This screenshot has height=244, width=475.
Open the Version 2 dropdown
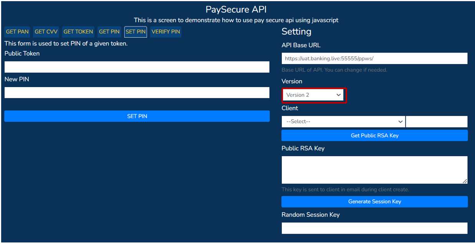tap(313, 95)
